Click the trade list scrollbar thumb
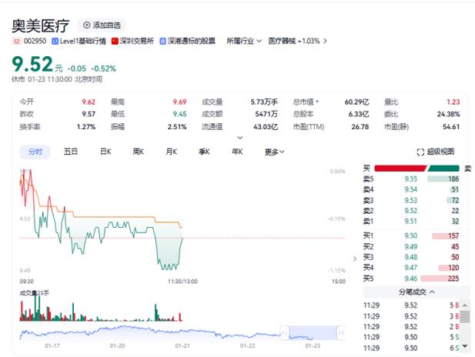This screenshot has width=475, height=357. [x=465, y=315]
